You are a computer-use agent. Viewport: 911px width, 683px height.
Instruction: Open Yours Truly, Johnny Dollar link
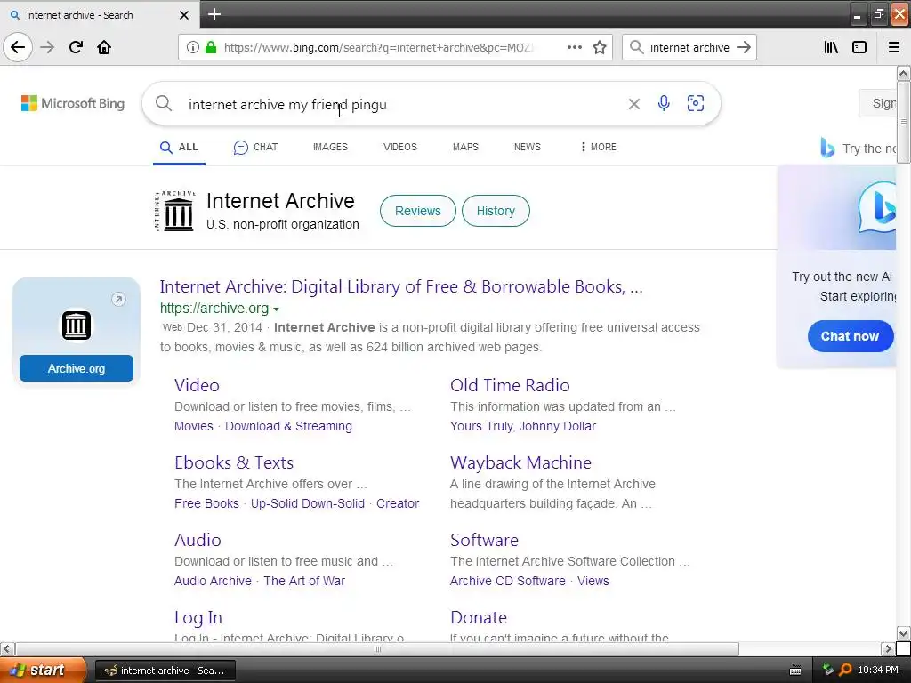click(523, 426)
